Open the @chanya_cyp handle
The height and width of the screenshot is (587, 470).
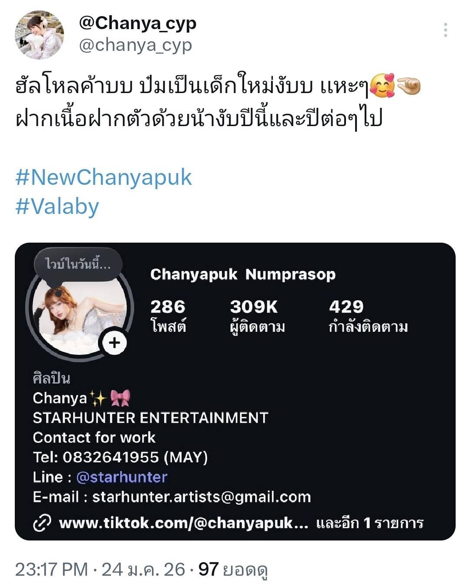point(135,45)
